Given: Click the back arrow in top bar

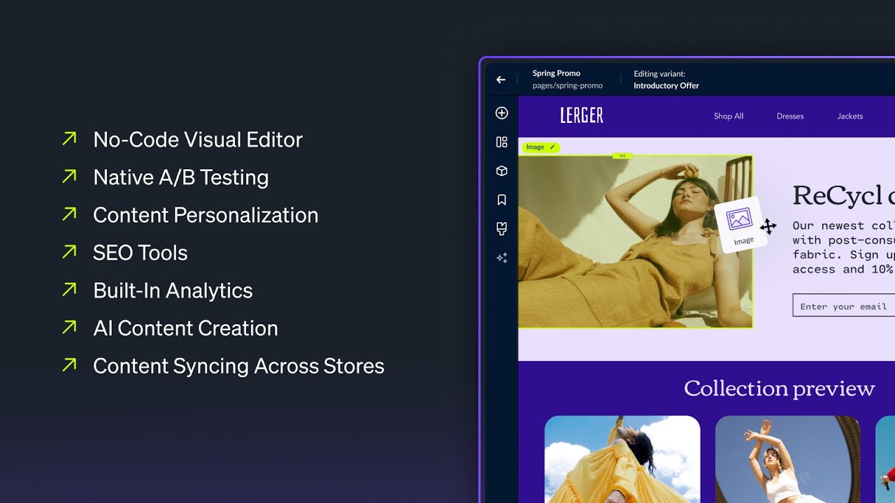Looking at the screenshot, I should pyautogui.click(x=501, y=80).
